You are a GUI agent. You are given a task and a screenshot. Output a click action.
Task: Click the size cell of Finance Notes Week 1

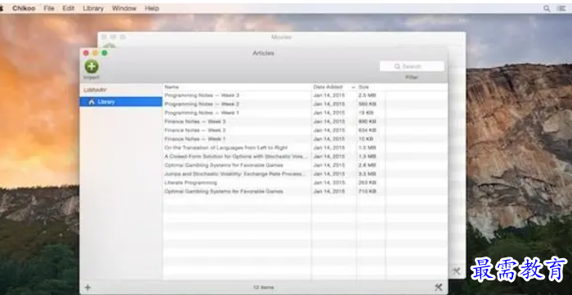(x=366, y=139)
